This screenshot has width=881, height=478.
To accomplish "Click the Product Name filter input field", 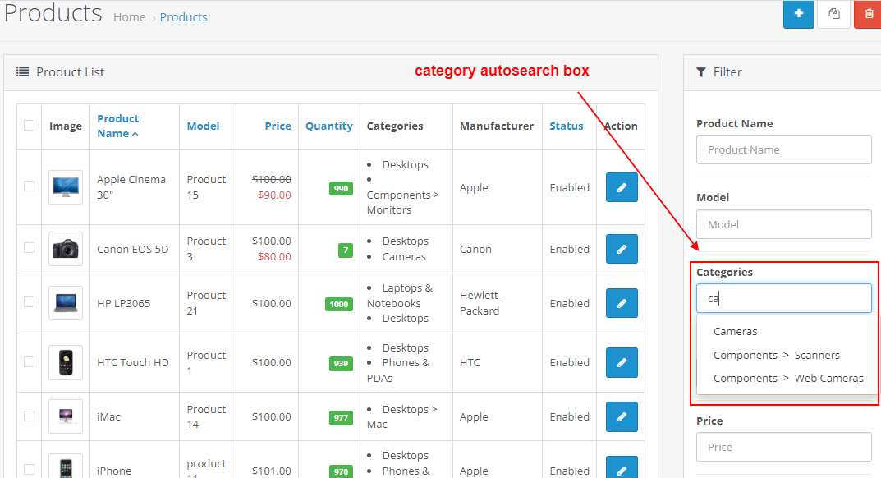I will 783,149.
